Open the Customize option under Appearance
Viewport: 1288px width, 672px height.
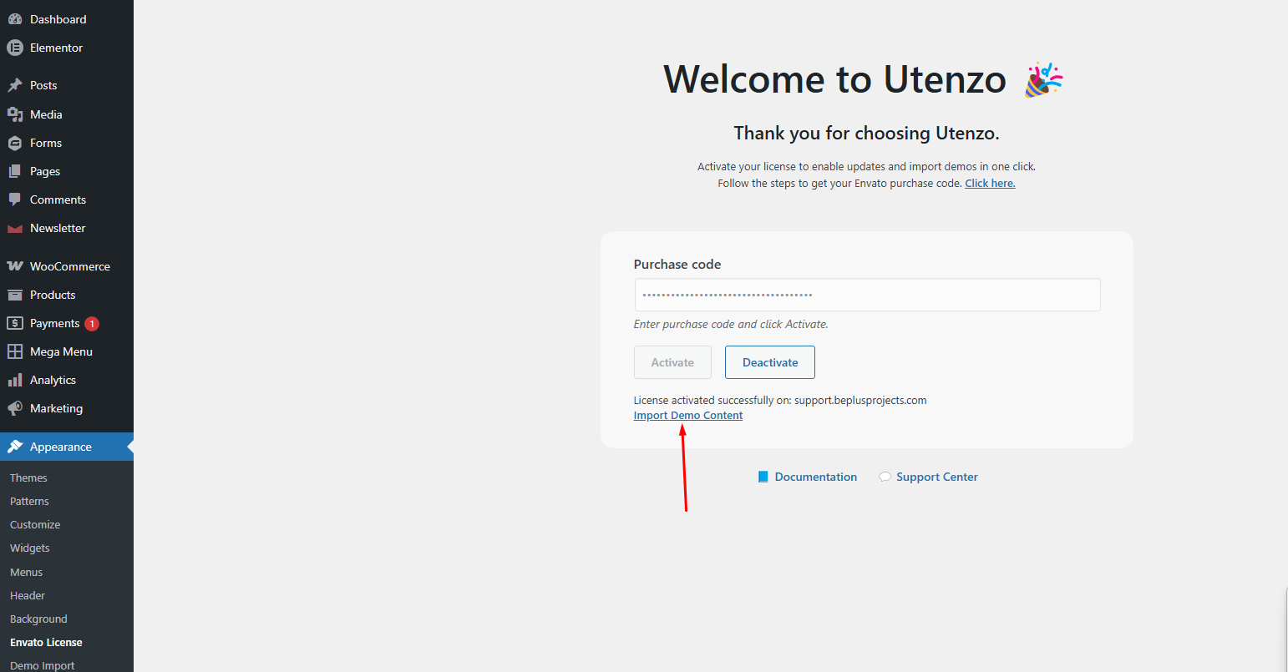tap(35, 524)
